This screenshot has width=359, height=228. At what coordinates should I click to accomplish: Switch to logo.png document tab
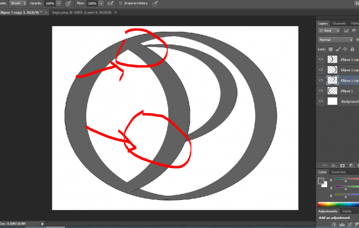82,13
